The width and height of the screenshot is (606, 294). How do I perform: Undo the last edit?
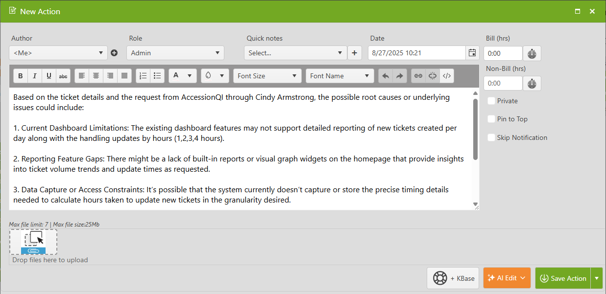tap(386, 76)
